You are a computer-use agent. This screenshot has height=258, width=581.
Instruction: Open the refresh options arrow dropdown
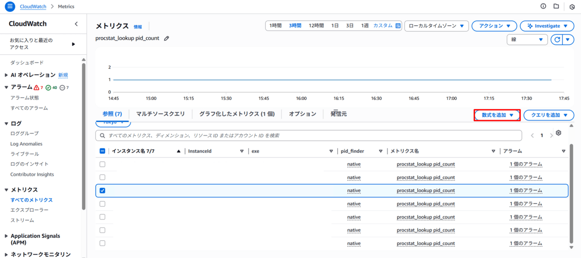[x=568, y=40]
